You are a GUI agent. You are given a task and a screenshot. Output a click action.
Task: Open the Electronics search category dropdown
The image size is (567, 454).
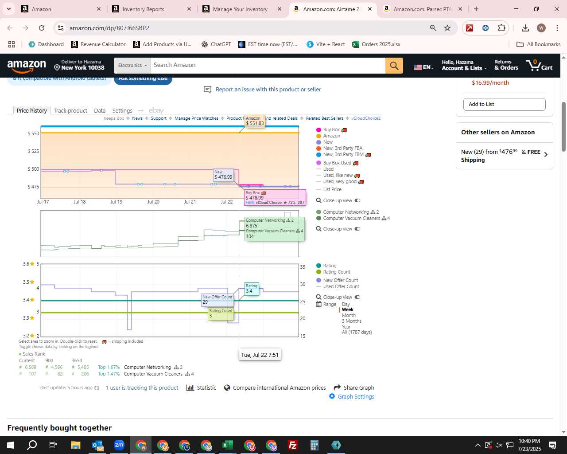(132, 66)
